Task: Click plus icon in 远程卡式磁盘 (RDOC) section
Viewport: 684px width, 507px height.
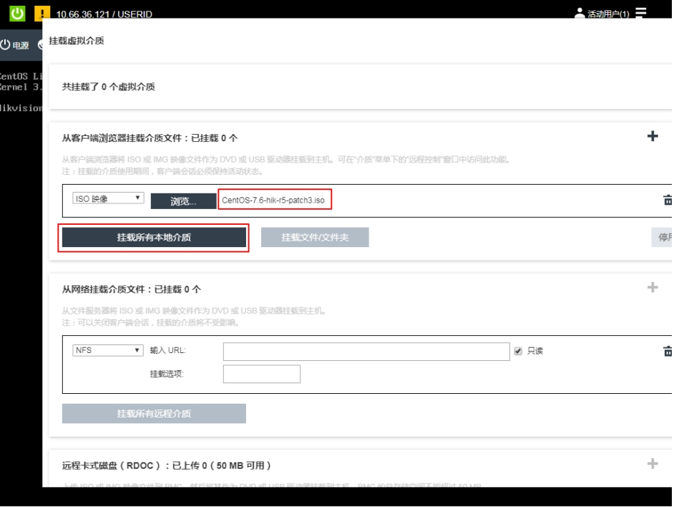Action: pyautogui.click(x=652, y=464)
